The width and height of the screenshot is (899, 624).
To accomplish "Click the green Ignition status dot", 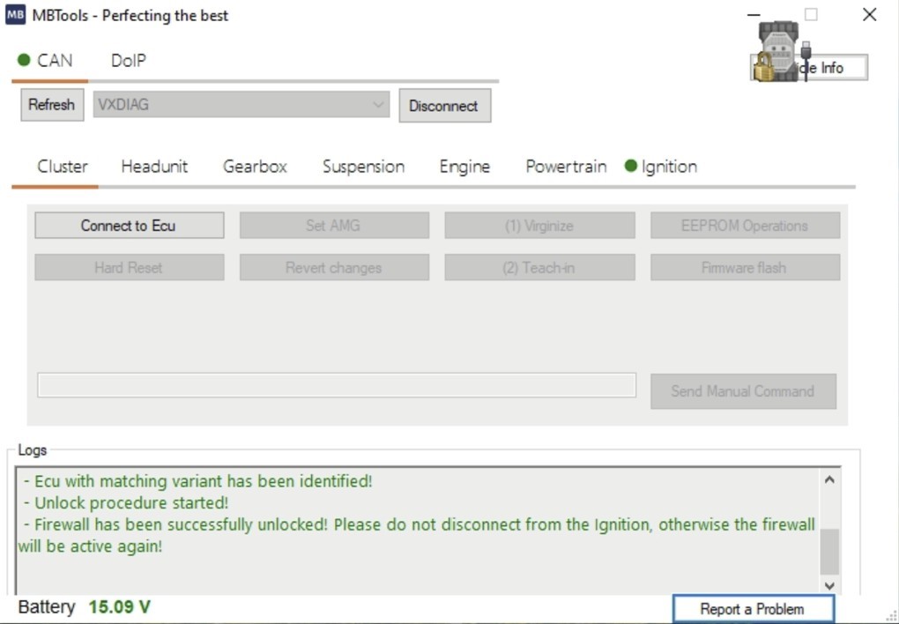I will tap(630, 166).
